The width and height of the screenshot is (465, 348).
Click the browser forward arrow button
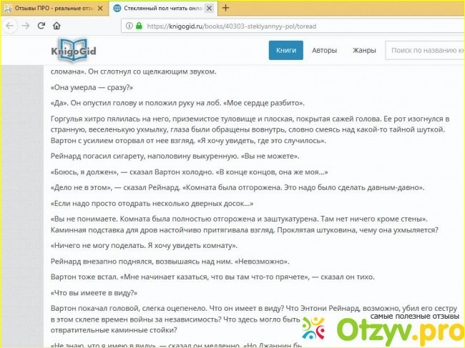coord(25,26)
